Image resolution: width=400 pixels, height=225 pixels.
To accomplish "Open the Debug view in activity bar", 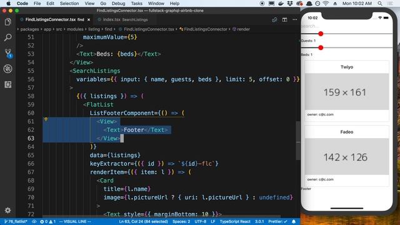I will coord(8,69).
